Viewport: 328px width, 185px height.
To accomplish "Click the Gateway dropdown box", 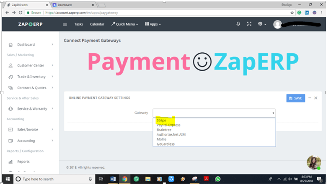I will coord(214,113).
